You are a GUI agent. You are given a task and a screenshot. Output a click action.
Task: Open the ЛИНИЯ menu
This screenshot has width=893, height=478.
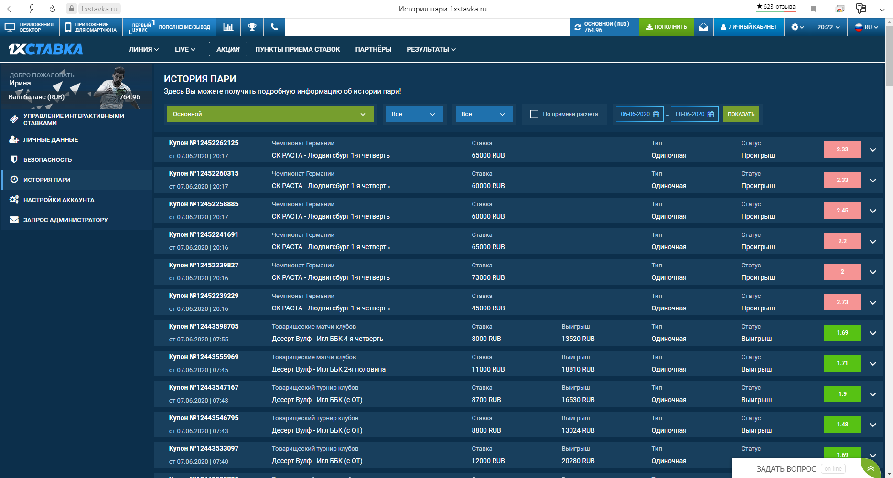pyautogui.click(x=143, y=49)
